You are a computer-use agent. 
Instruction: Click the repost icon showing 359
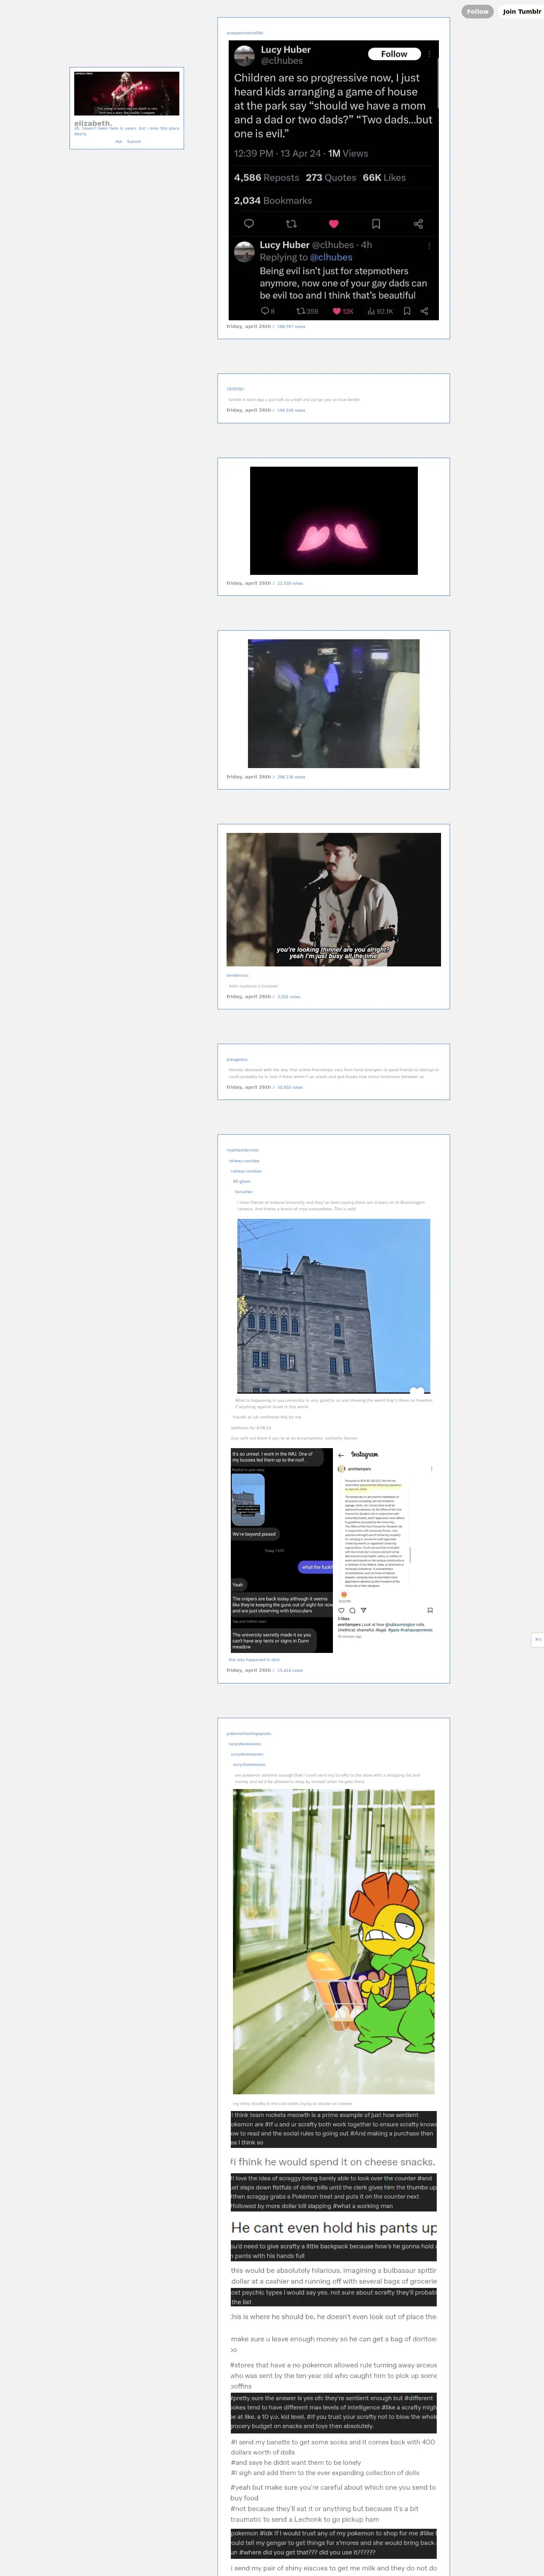[x=307, y=311]
